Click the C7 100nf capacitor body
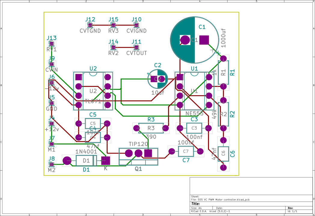This screenshot has height=216, width=315. pos(186,151)
